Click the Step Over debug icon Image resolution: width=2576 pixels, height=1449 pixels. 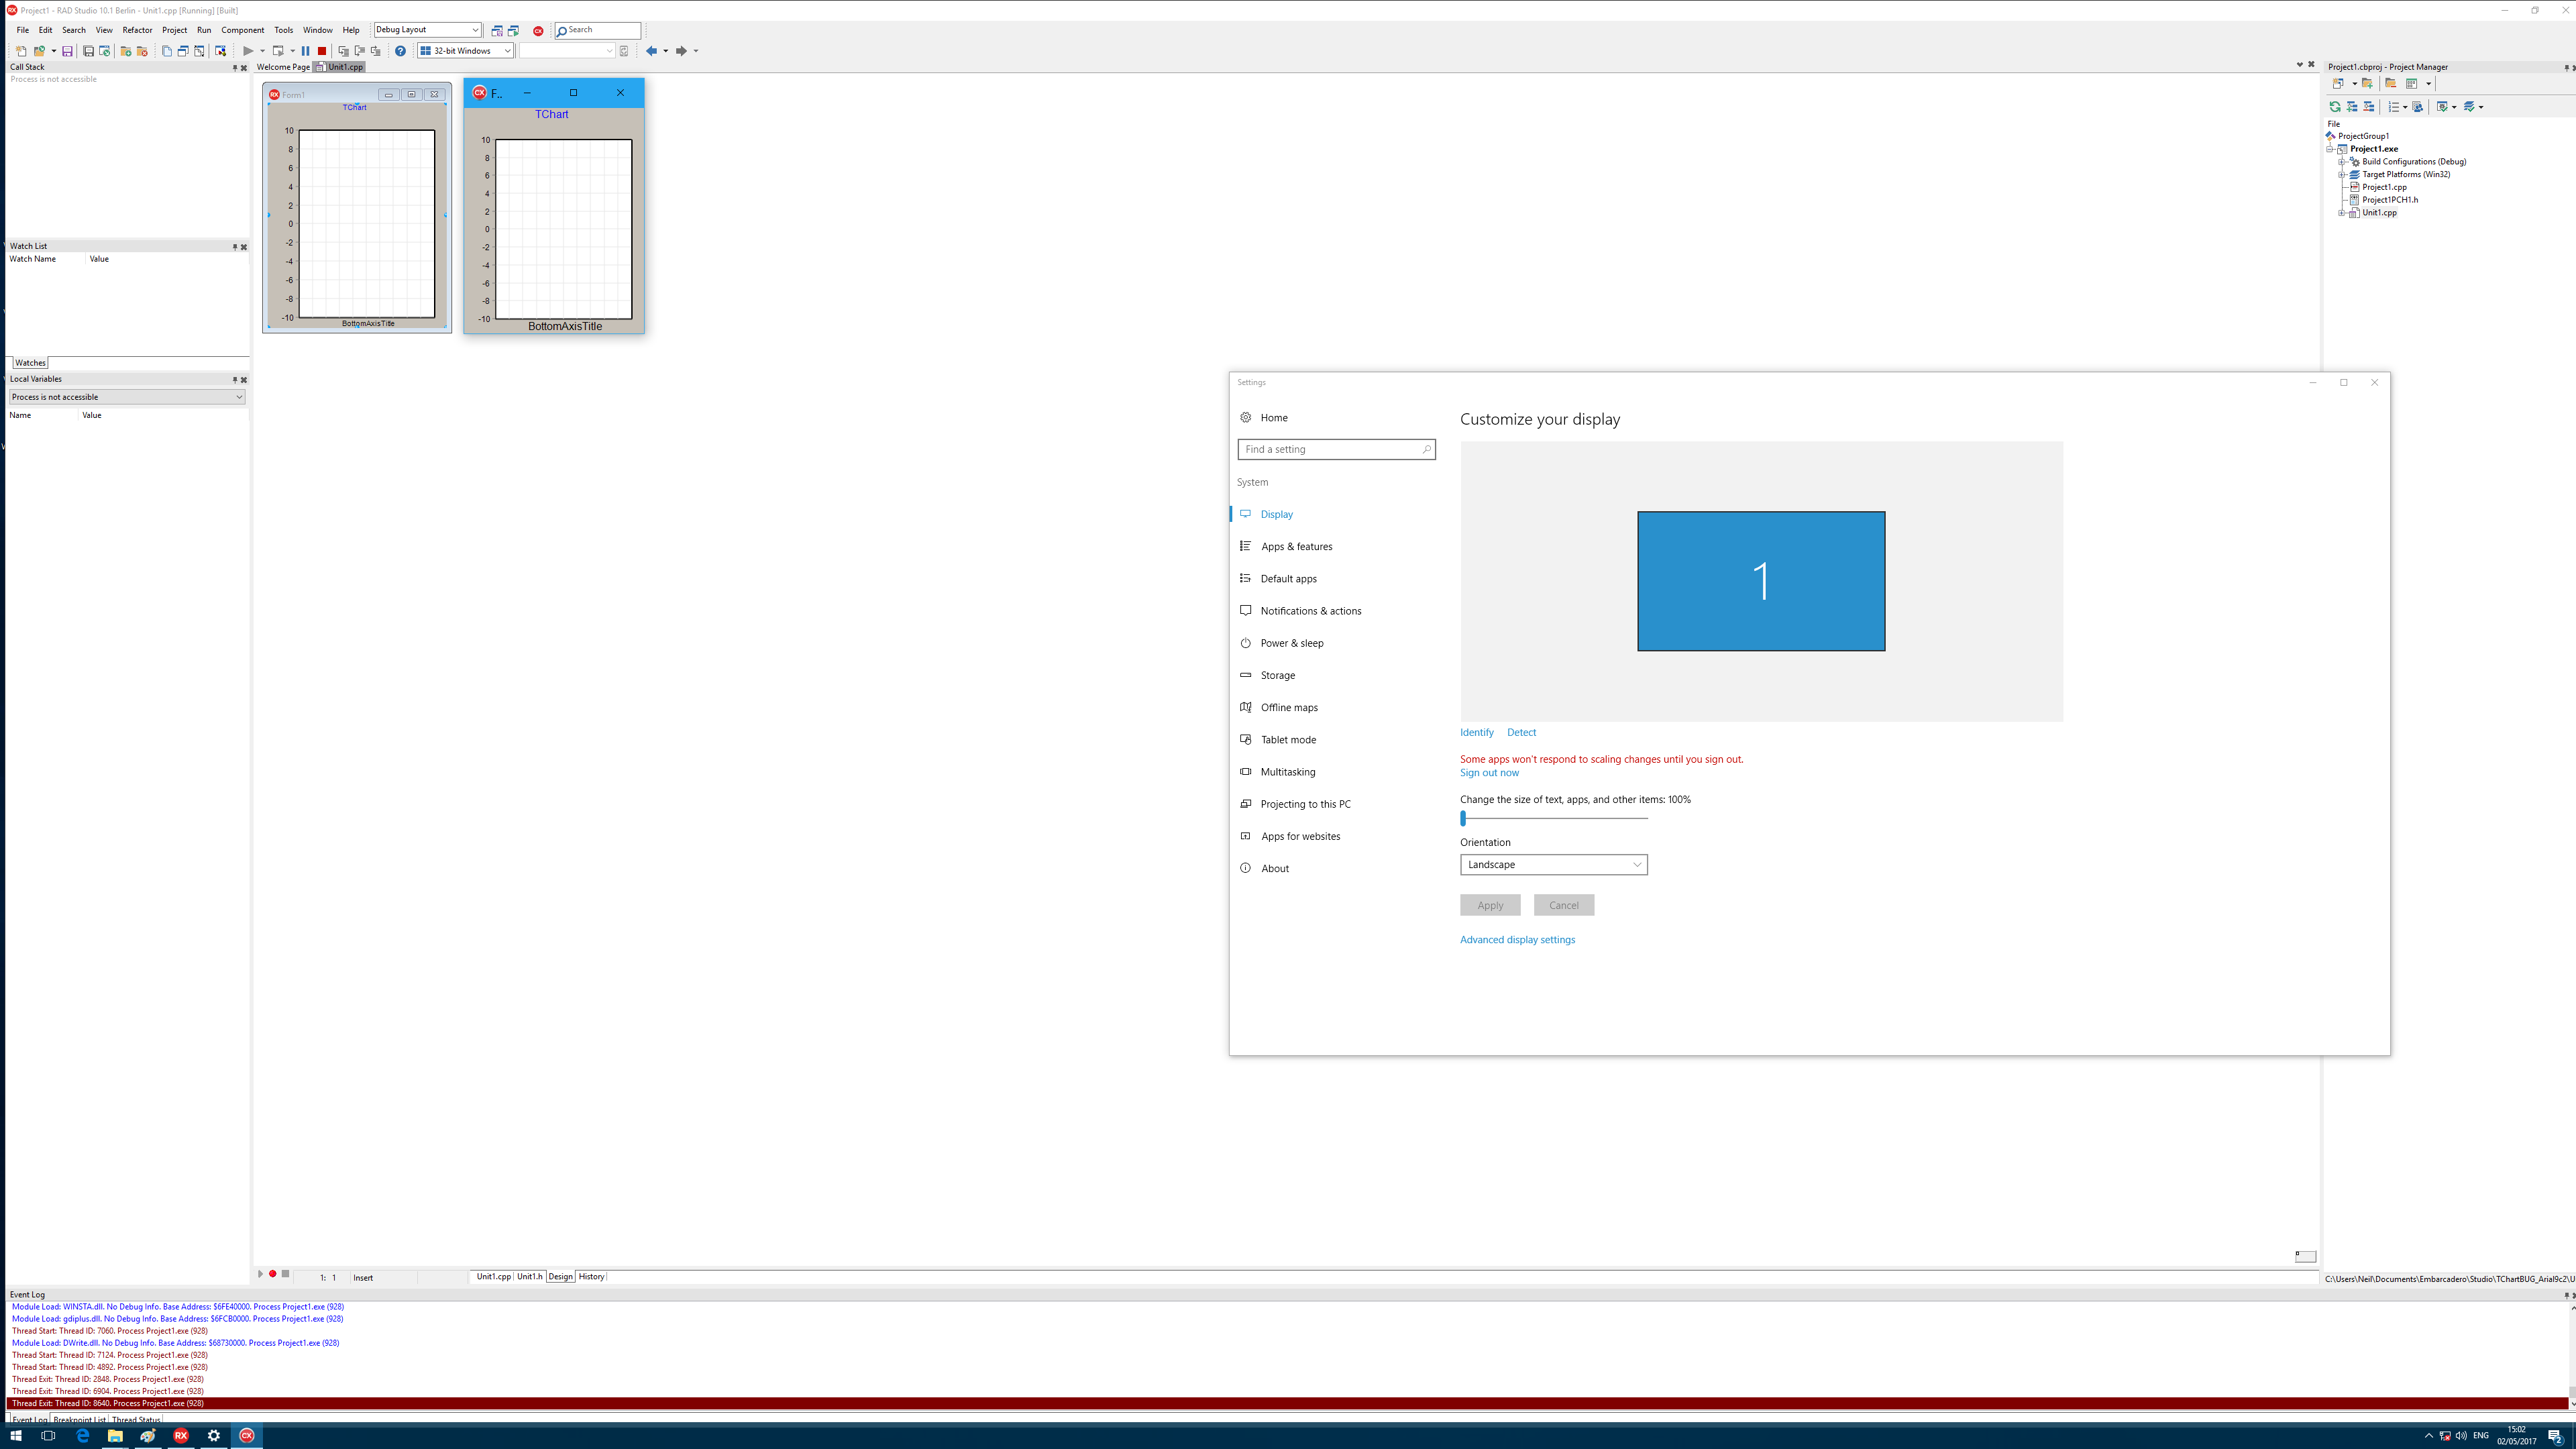coord(359,51)
